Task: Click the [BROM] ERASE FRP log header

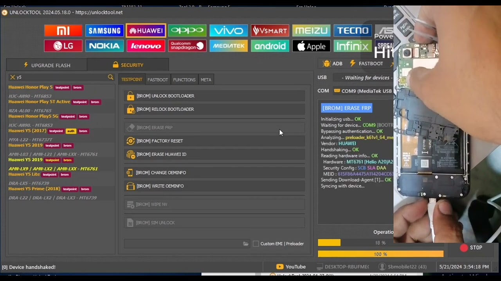Action: 346,108
